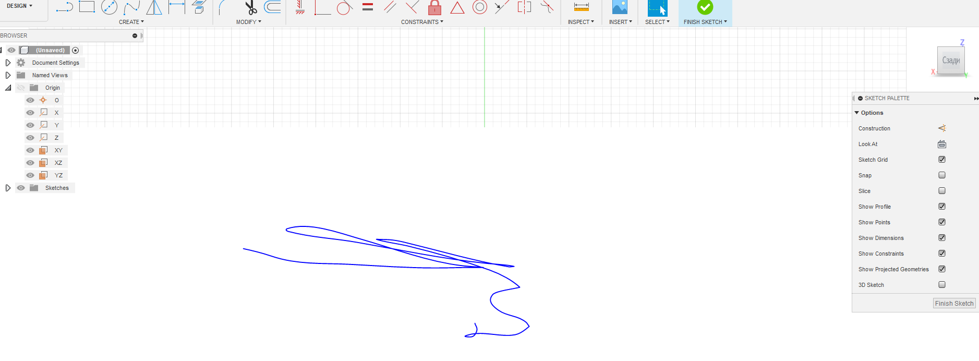Toggle the Show Constraints checkbox
Viewport: 979px width, 361px height.
[942, 254]
